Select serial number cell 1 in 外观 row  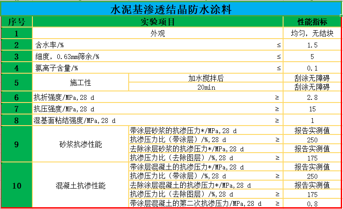16,33
